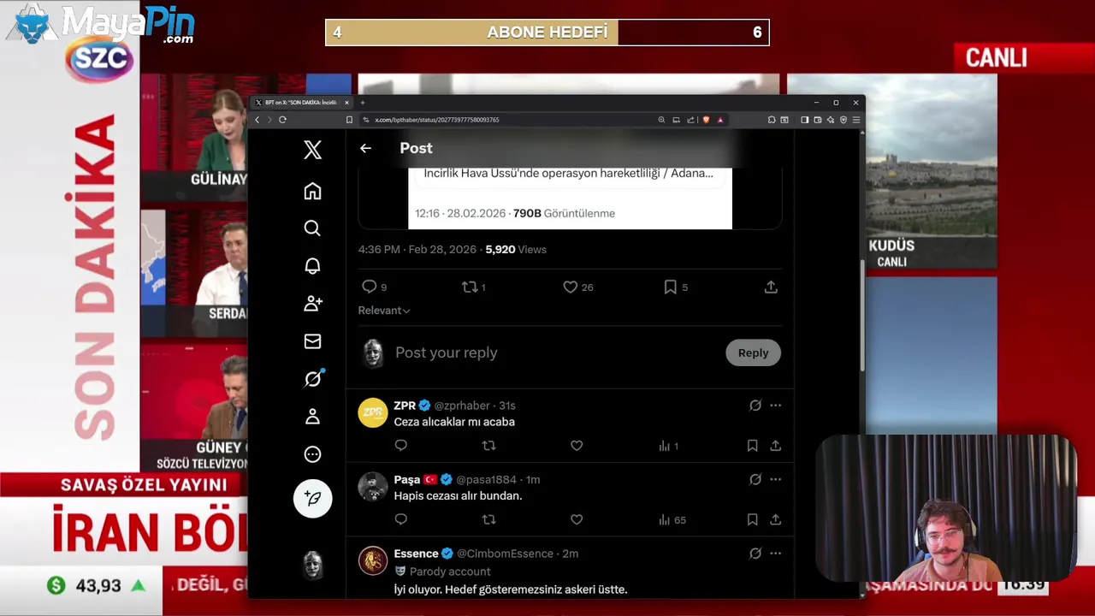Click the repost icon with count 1
Screen dimensions: 1095x616
[x=470, y=287]
